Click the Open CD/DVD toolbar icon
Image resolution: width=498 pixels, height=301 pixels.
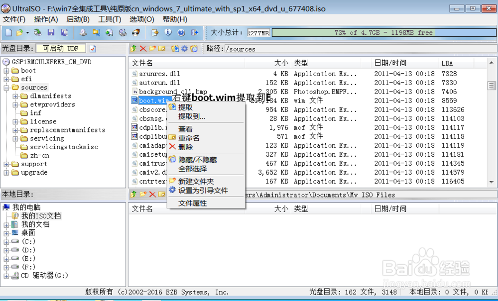click(37, 32)
